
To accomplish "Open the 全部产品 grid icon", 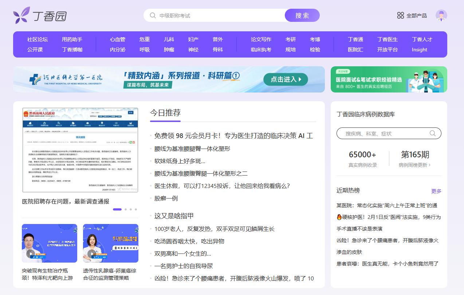I will click(x=400, y=15).
